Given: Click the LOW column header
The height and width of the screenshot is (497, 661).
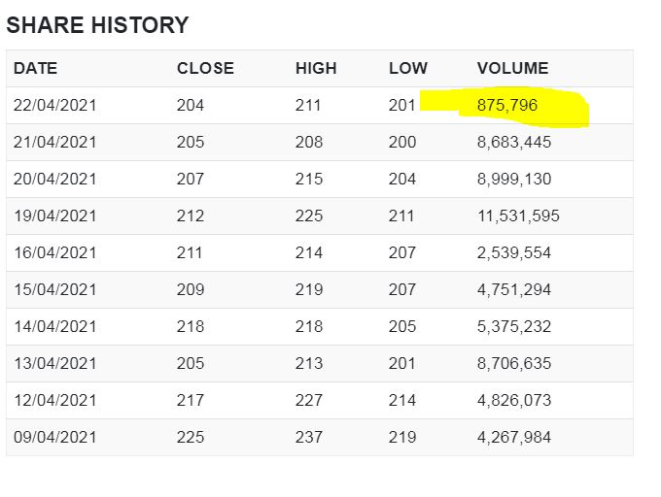Looking at the screenshot, I should pyautogui.click(x=407, y=68).
